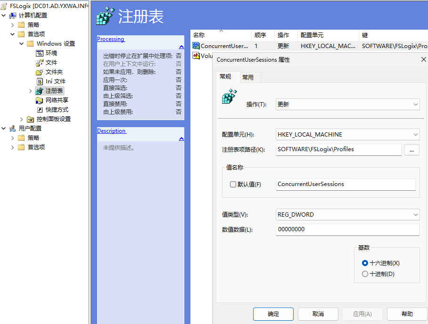Select the 文件 (Files) preference icon
This screenshot has width=428, height=324.
click(40, 63)
